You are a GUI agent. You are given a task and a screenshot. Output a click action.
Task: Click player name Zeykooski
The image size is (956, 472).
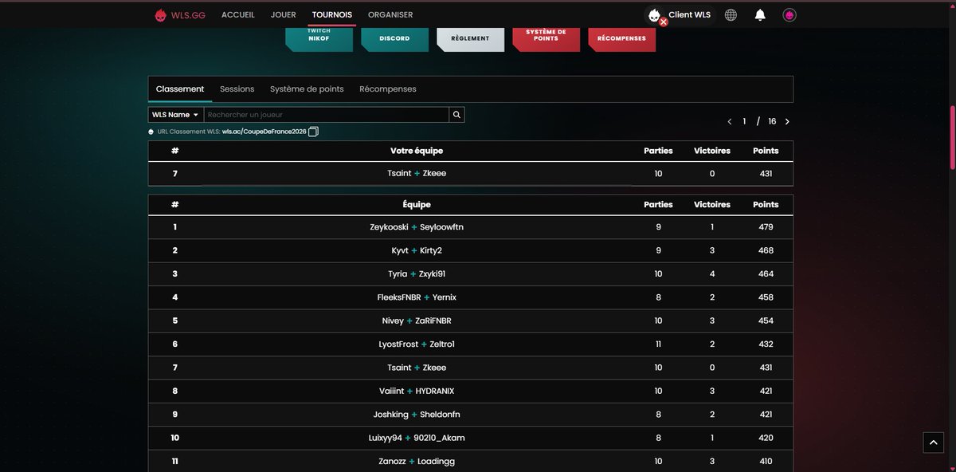[x=389, y=227]
